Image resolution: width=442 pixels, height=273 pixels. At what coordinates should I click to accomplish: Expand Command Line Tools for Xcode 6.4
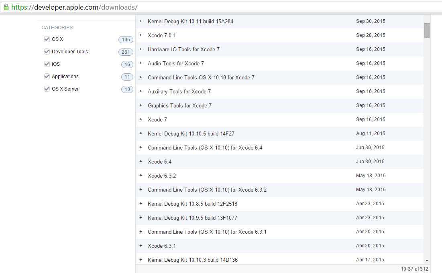pos(141,148)
